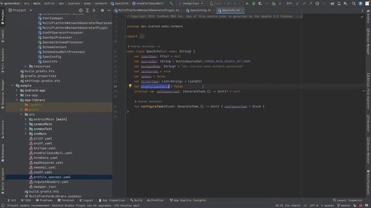Open Search Everywhere magnifier icon

click(354, 3)
